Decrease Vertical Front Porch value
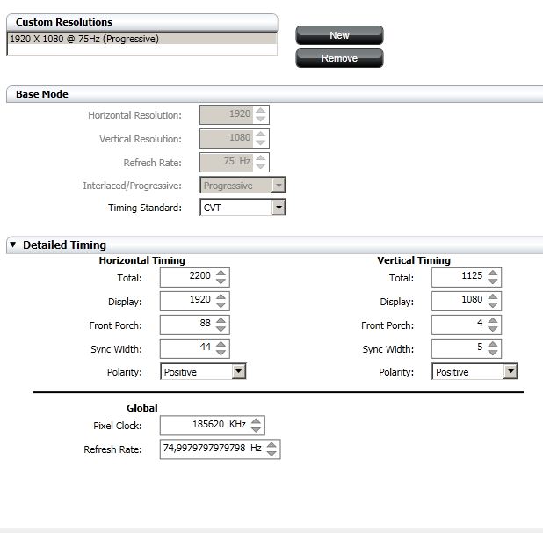The height and width of the screenshot is (533, 543). (493, 329)
